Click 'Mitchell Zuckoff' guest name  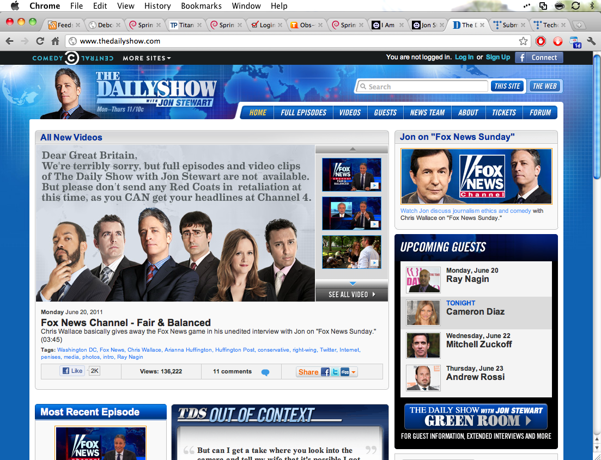click(x=479, y=345)
